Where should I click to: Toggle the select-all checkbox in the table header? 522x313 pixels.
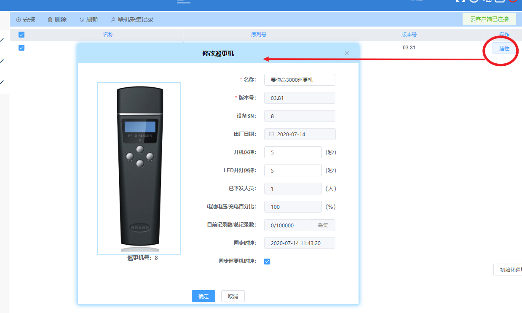[x=21, y=35]
